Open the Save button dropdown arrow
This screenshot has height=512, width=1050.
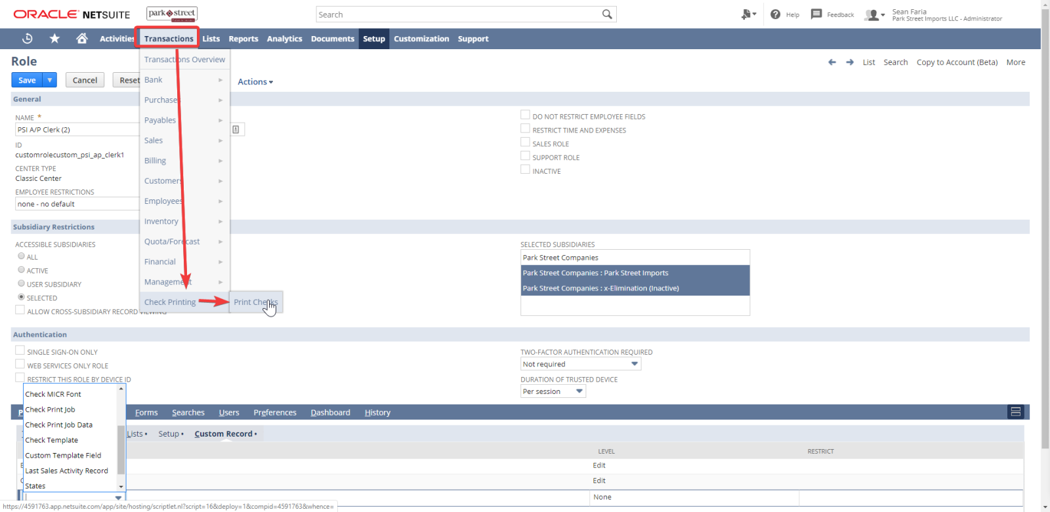[50, 80]
